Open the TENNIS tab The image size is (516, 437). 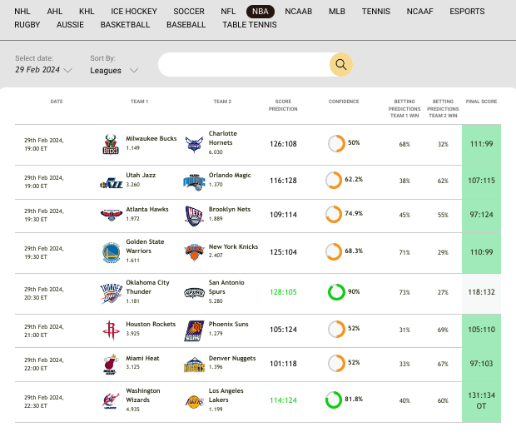point(376,12)
